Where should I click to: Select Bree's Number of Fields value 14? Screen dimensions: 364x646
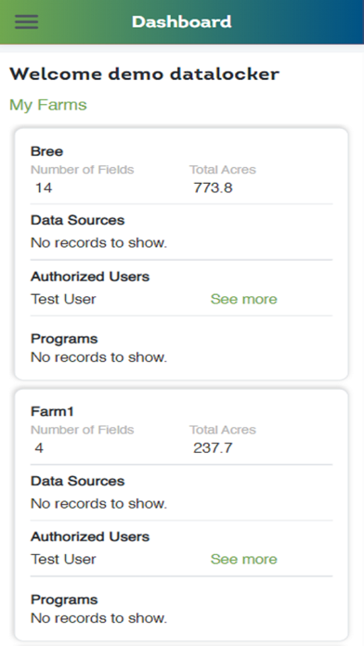[44, 187]
